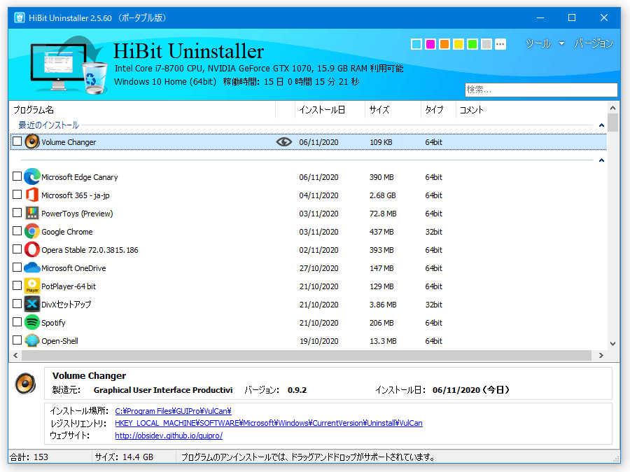Image resolution: width=630 pixels, height=472 pixels.
Task: Click the HiBit monitor and recycle bin logo
Action: point(69,65)
